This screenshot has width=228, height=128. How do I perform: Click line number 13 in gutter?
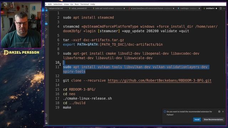click(57, 80)
